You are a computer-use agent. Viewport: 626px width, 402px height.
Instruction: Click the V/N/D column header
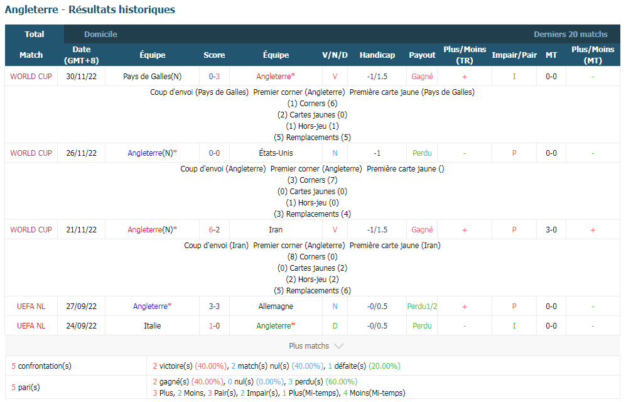point(335,55)
